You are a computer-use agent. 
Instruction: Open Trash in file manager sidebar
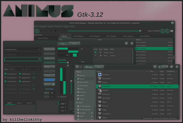[81, 99]
